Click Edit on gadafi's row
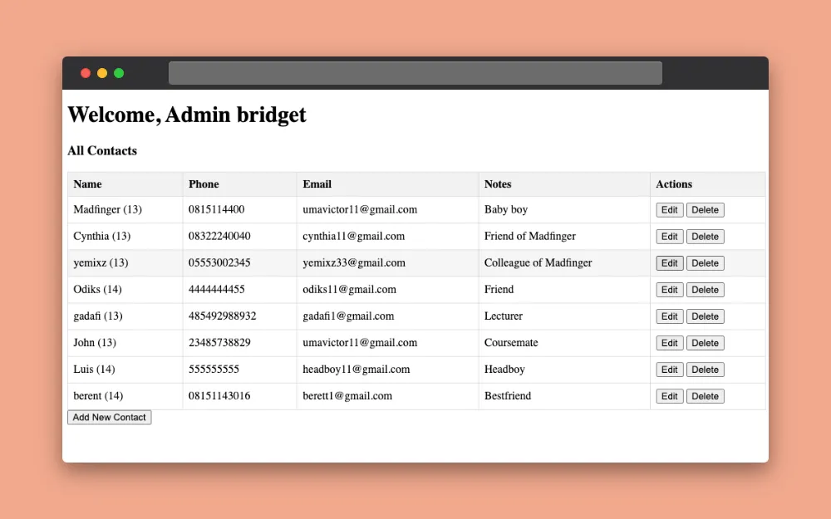831x519 pixels. 669,316
